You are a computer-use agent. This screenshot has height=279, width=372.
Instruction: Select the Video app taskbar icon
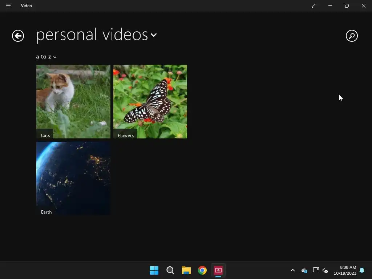(x=218, y=270)
